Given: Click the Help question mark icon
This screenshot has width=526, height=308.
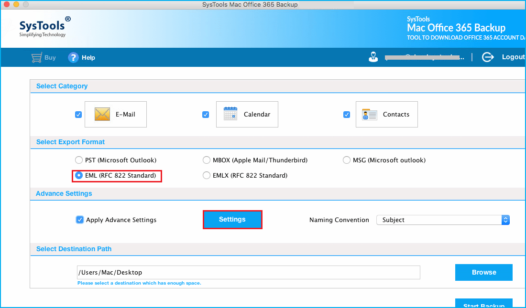Looking at the screenshot, I should click(x=73, y=57).
